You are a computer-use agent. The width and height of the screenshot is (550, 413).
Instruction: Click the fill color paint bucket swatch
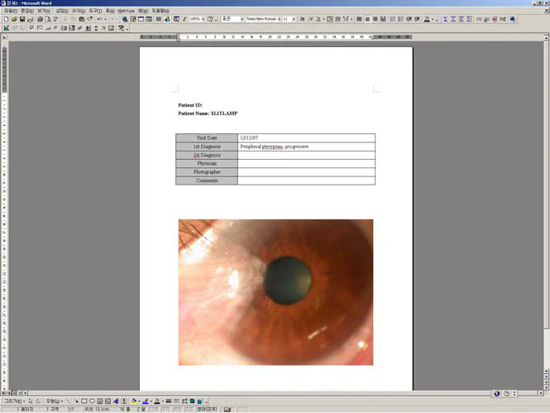point(134,401)
